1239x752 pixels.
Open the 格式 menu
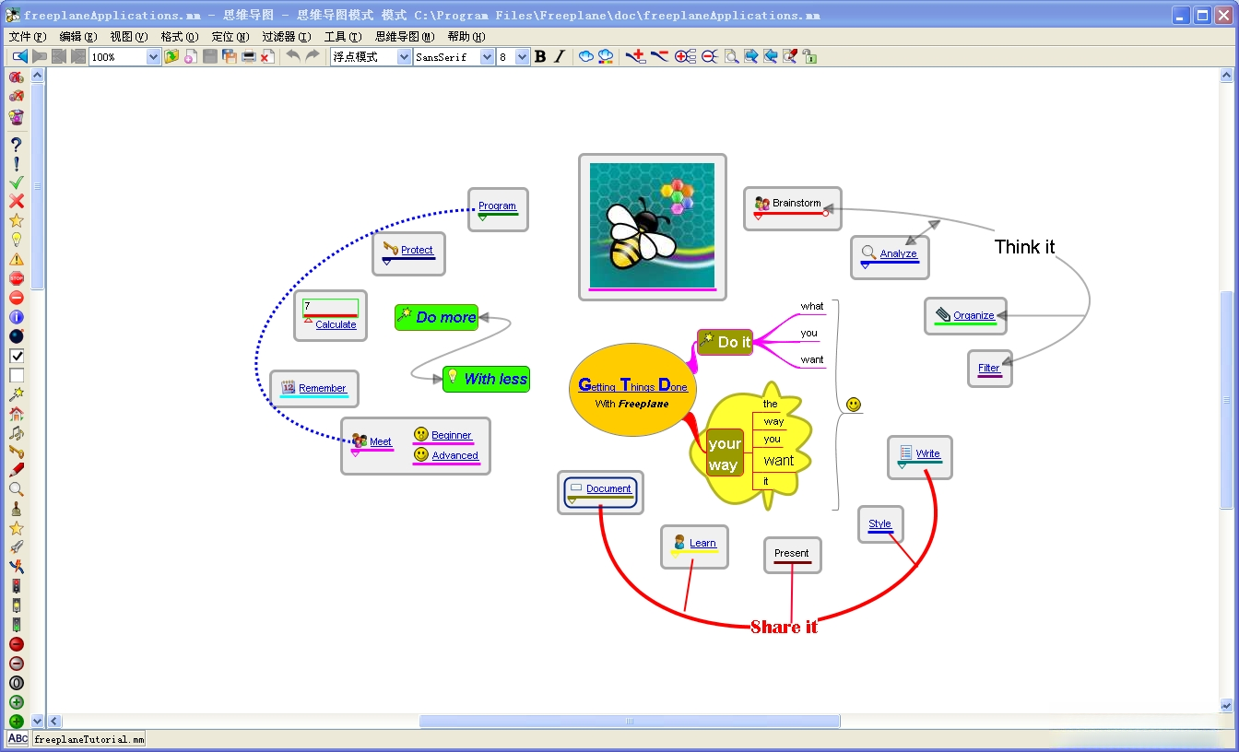pyautogui.click(x=179, y=37)
